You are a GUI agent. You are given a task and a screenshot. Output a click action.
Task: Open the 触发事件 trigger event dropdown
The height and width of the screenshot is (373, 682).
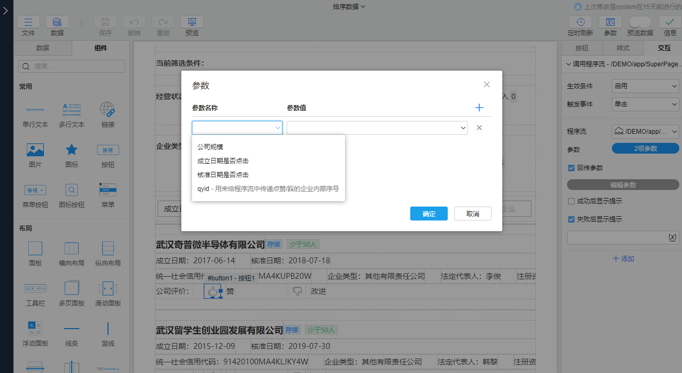645,104
